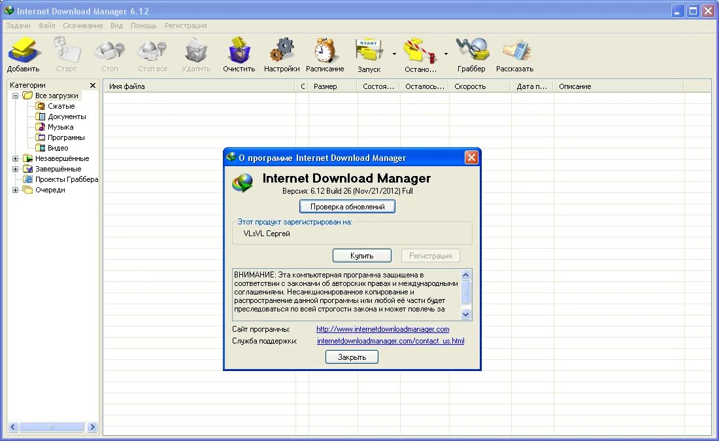
Task: Click IDM logo in main title bar
Action: [x=8, y=10]
